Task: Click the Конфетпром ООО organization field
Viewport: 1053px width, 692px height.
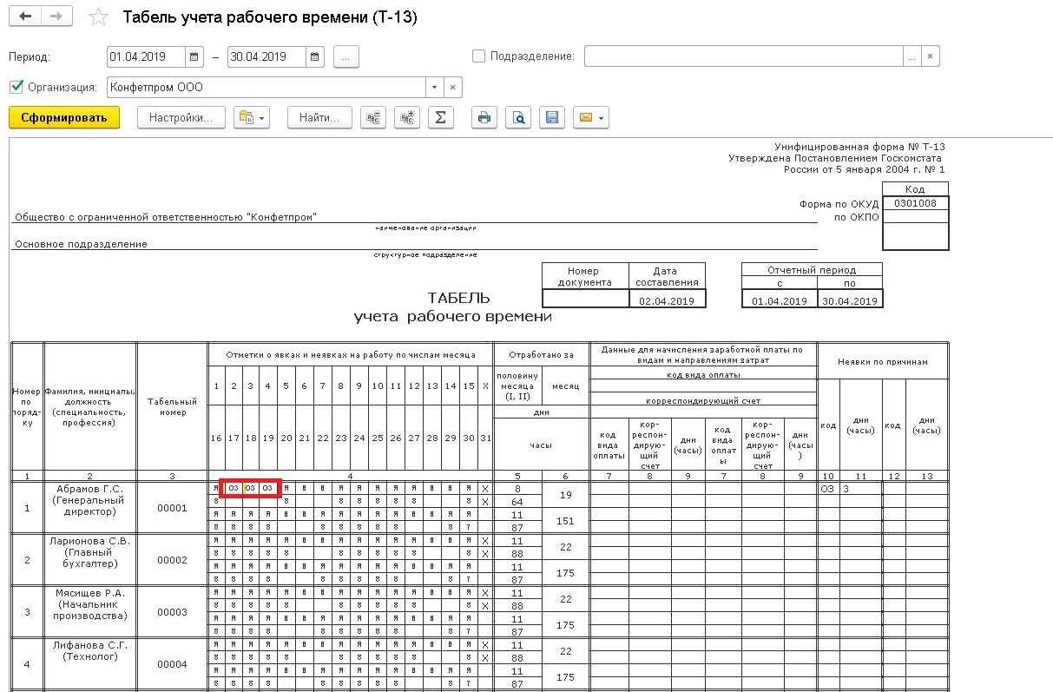Action: [x=267, y=87]
